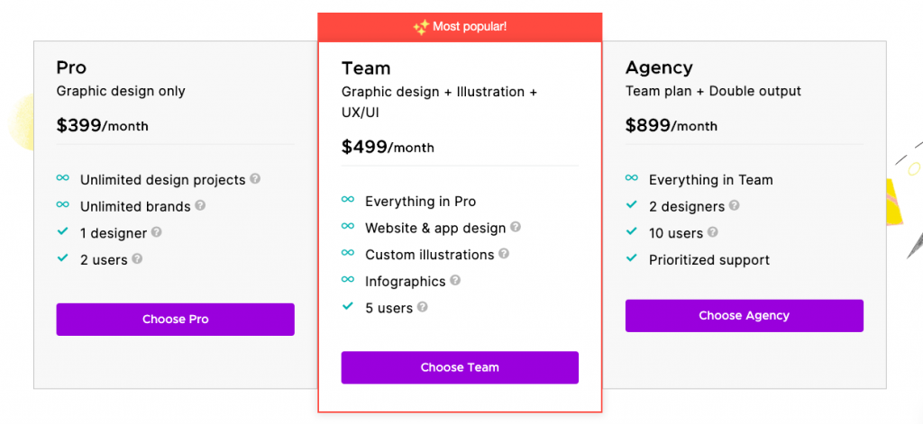Click sparkle icon in Most popular banner
The height and width of the screenshot is (424, 923).
(x=421, y=27)
